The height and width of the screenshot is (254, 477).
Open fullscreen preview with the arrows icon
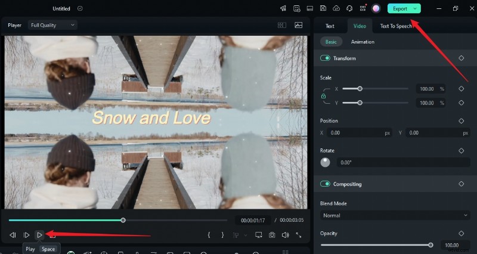pyautogui.click(x=299, y=235)
